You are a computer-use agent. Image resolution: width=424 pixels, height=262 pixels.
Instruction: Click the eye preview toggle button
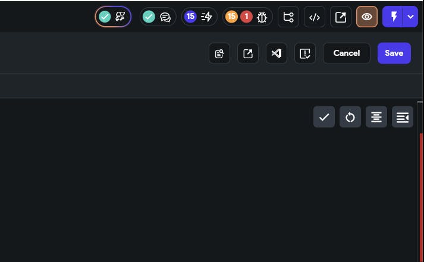[x=367, y=17]
